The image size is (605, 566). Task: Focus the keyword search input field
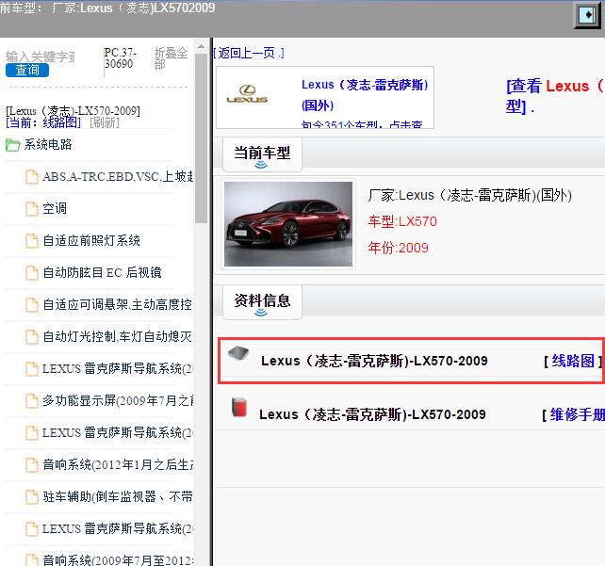(41, 57)
